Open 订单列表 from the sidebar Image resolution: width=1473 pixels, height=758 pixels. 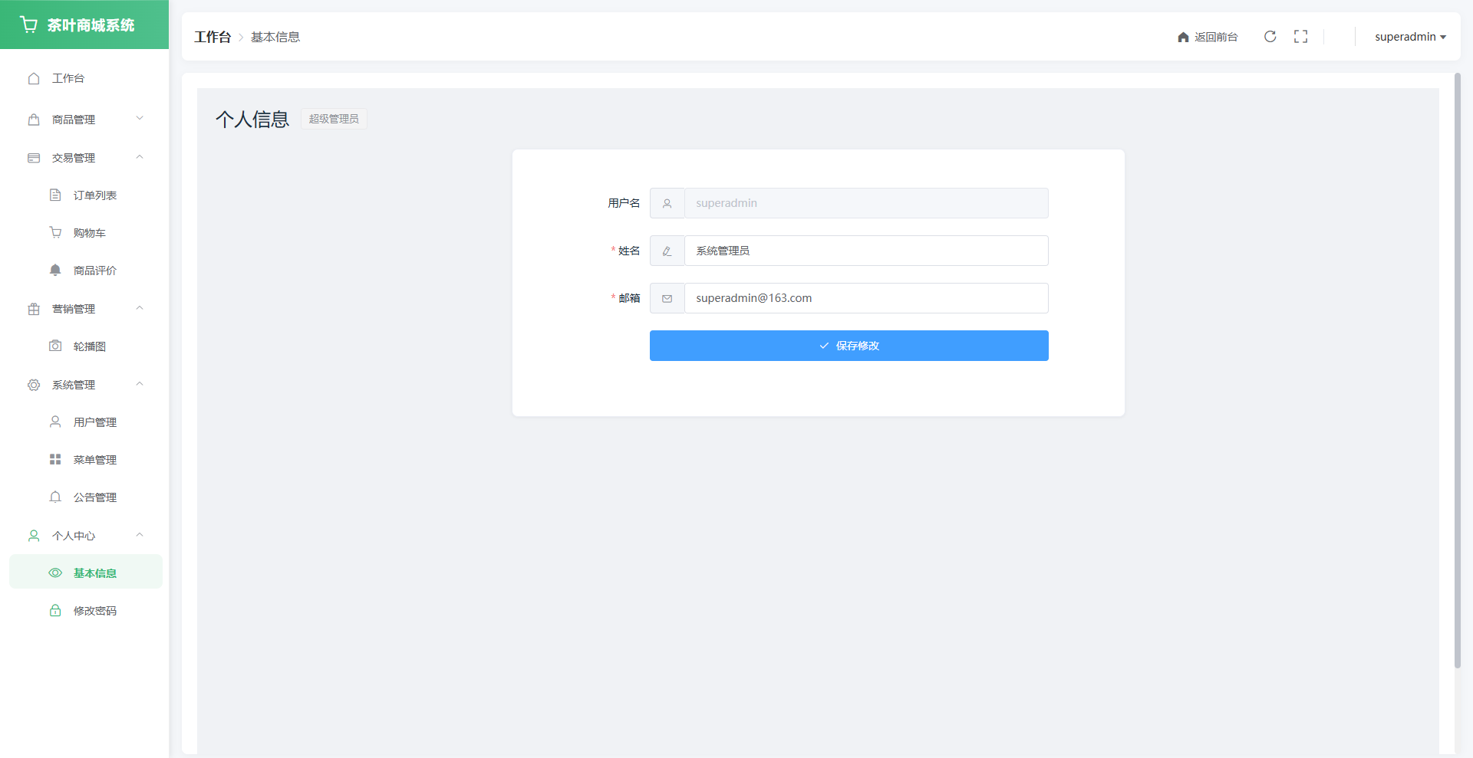click(x=94, y=195)
